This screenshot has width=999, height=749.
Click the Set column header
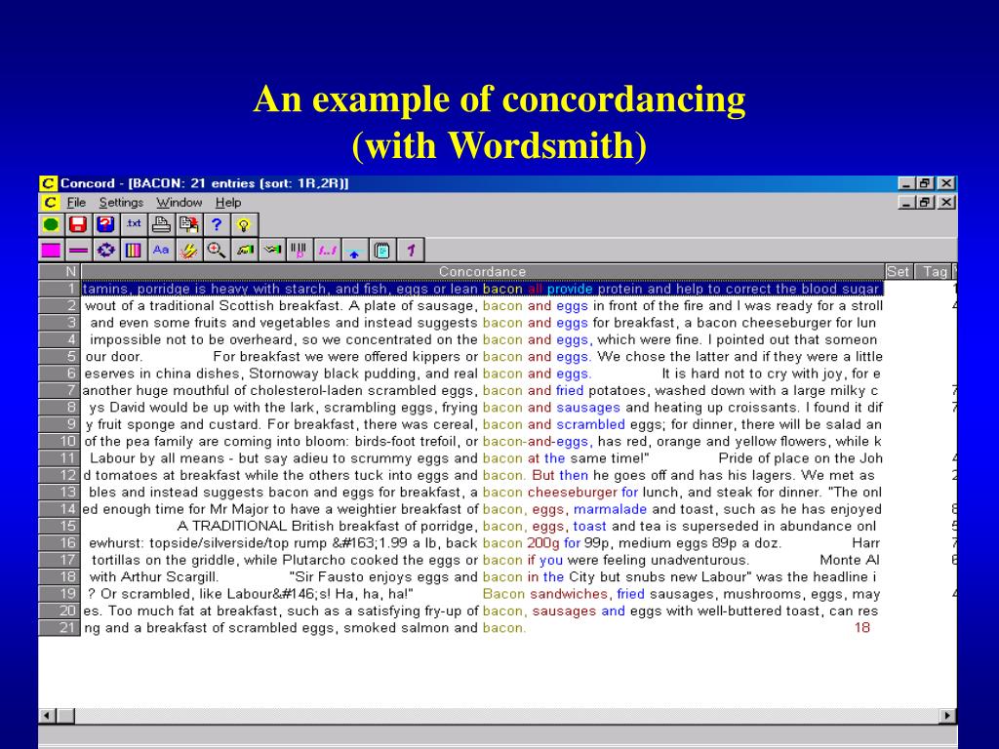[899, 271]
